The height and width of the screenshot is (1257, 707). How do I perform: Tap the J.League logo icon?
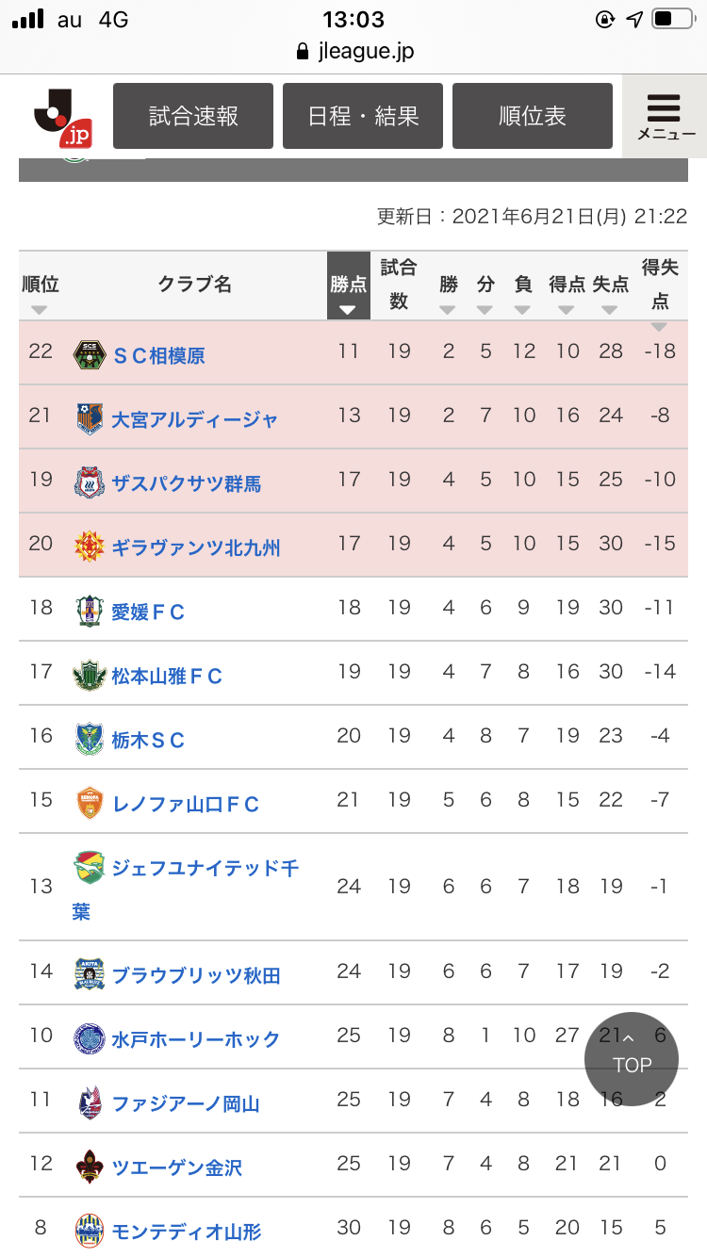pos(63,119)
